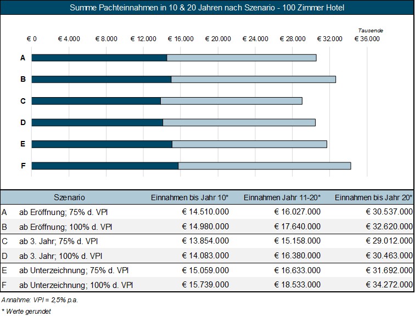Screen dimensions: 415x322
Task: Select the 'Einnahmen bis Jahr 20*' column header
Action: pyautogui.click(x=373, y=197)
